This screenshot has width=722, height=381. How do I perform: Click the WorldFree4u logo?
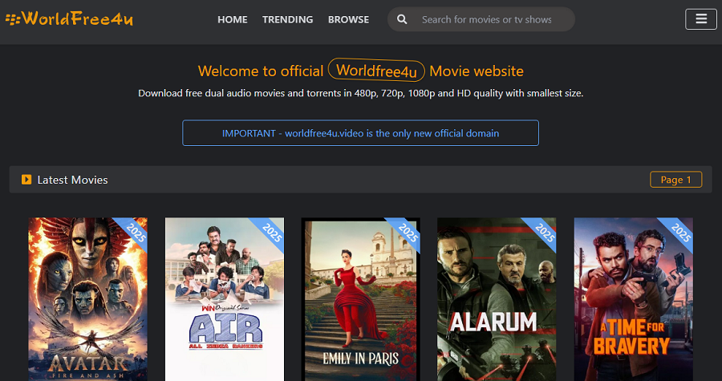tap(69, 19)
